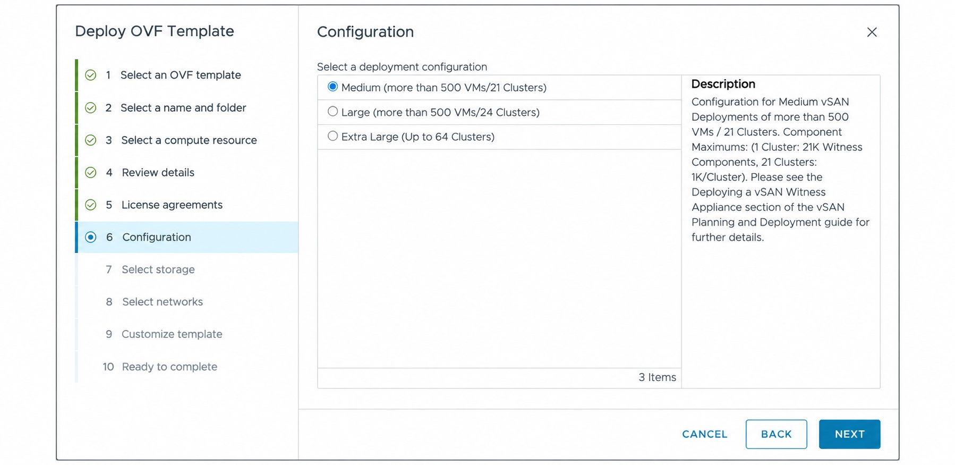
Task: Click the "Configuration" page heading
Action: (365, 32)
